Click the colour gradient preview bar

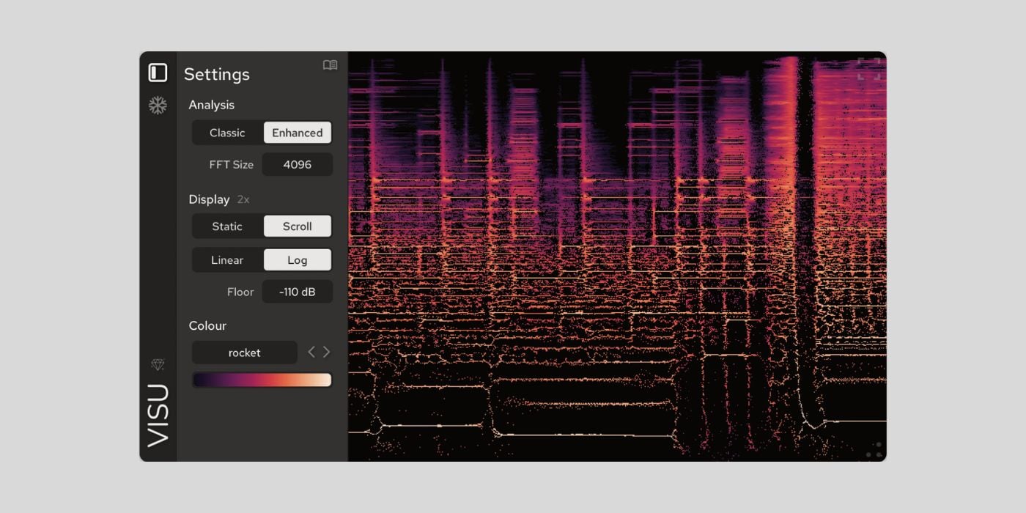click(262, 380)
